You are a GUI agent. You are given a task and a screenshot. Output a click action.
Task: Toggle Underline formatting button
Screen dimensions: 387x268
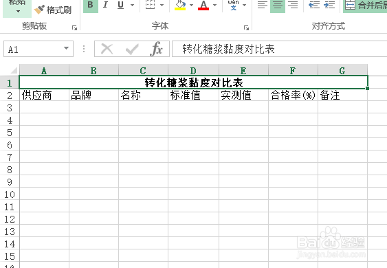tap(120, 5)
